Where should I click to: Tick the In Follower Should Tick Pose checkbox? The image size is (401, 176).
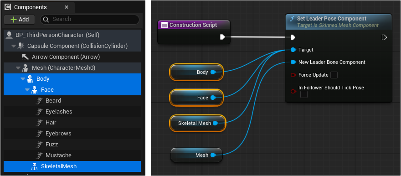click(304, 95)
